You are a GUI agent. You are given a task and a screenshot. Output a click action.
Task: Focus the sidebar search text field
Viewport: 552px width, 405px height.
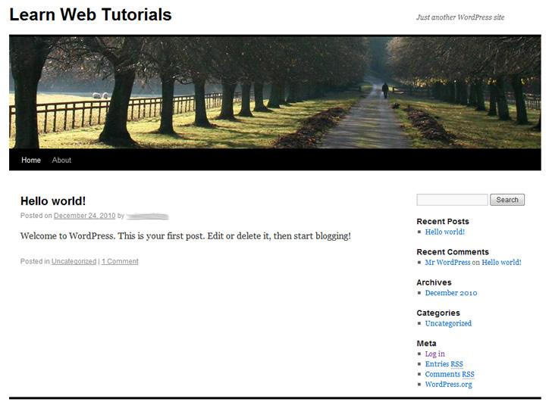452,200
